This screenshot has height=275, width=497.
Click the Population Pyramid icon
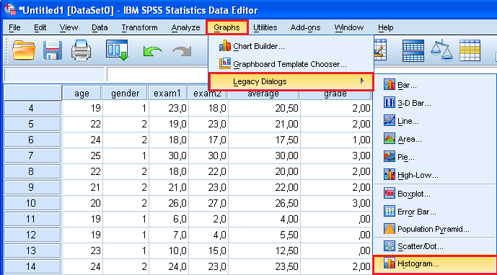point(390,228)
